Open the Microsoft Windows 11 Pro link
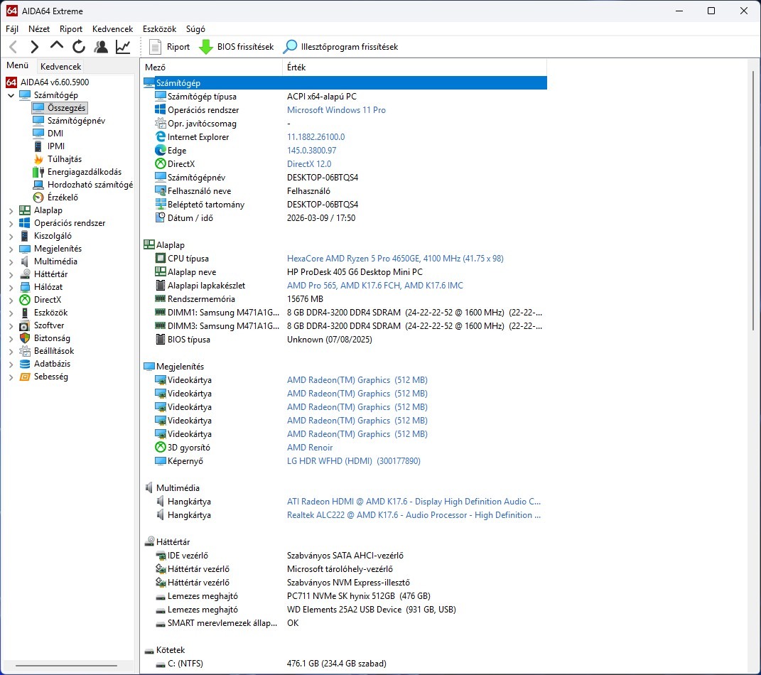Screen dimensions: 761x675 coord(336,110)
